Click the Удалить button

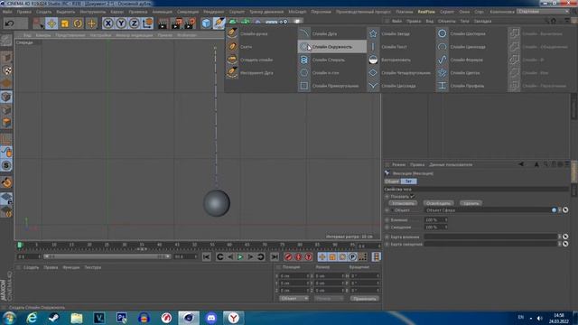point(471,203)
